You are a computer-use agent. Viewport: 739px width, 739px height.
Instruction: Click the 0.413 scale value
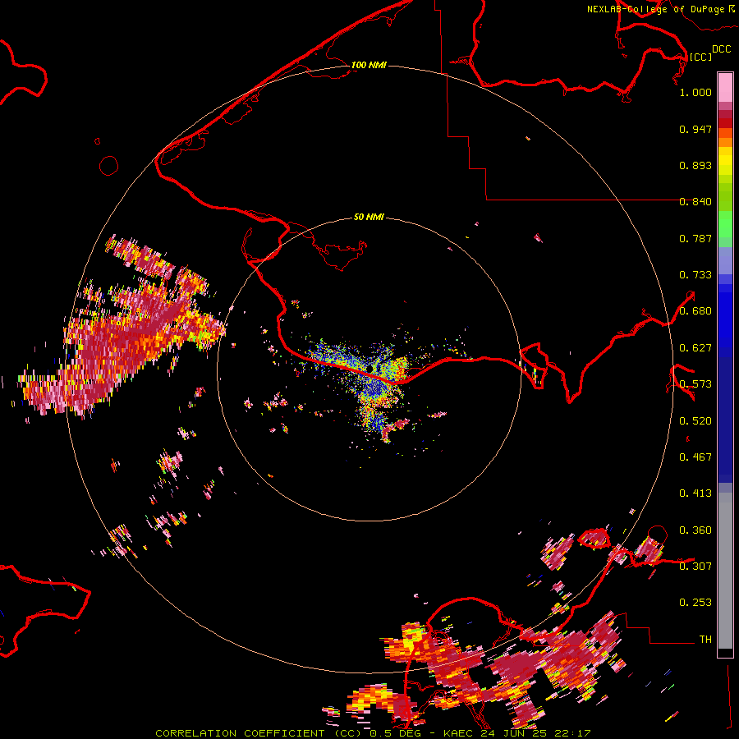click(x=695, y=493)
